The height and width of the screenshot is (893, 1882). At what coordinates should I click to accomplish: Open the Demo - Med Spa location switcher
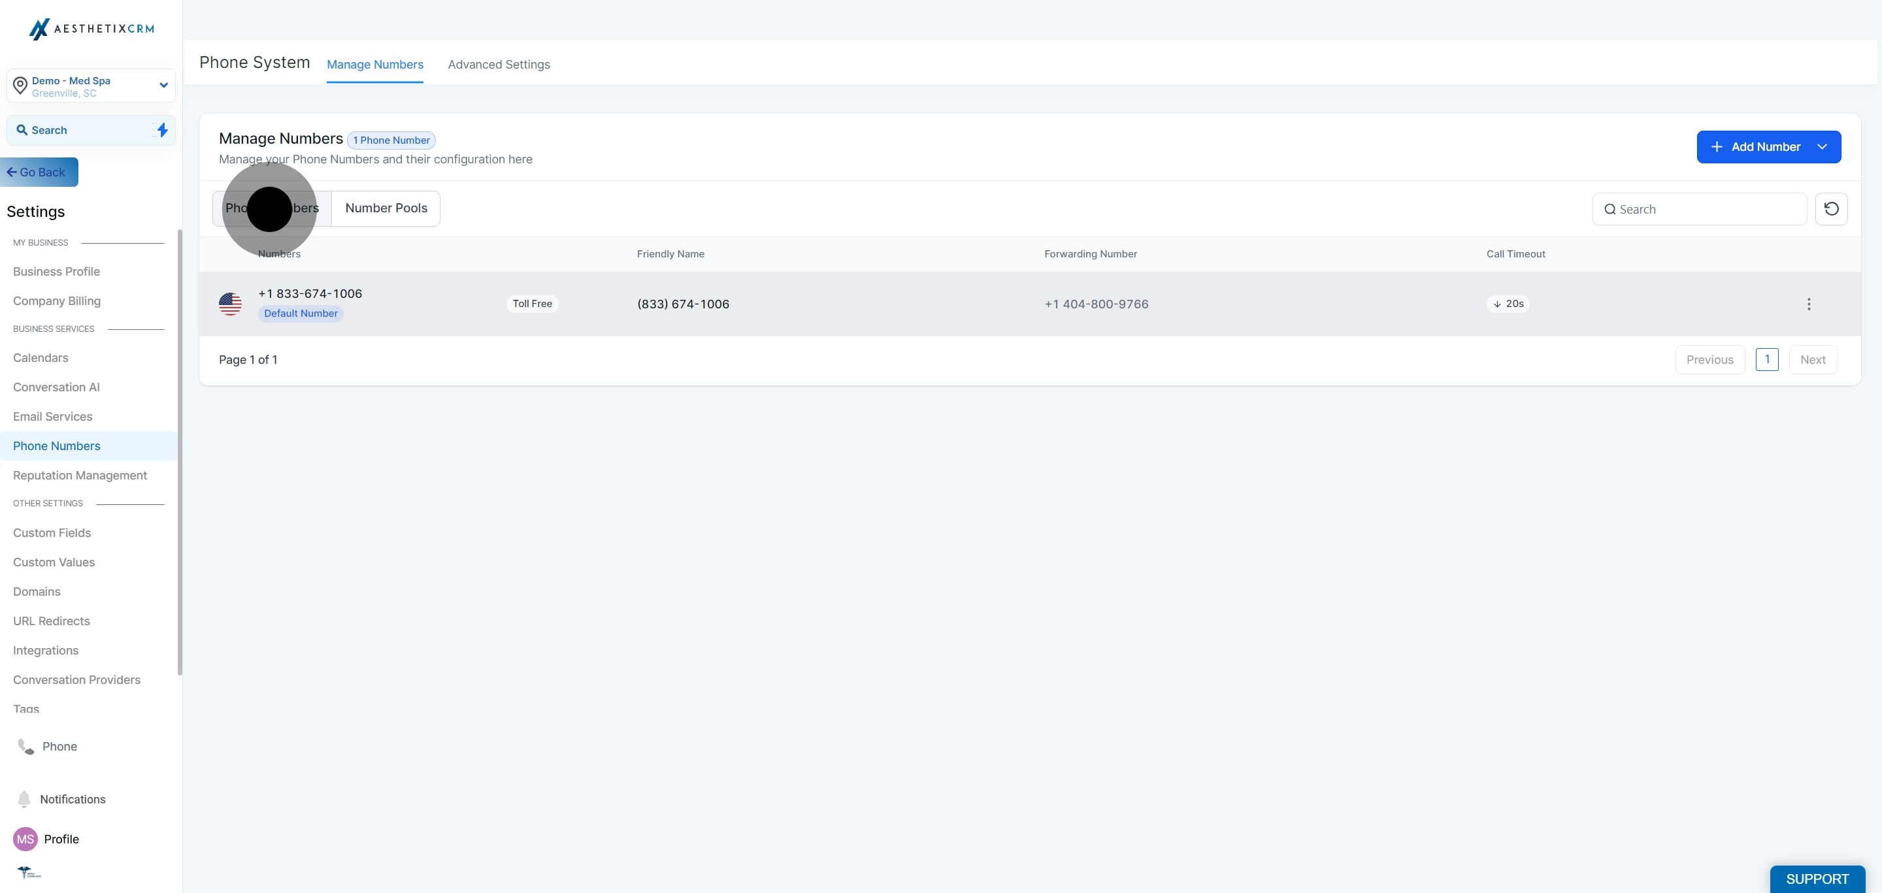click(x=91, y=86)
